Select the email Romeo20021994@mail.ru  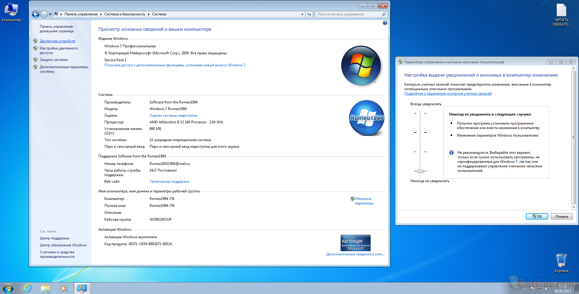170,164
